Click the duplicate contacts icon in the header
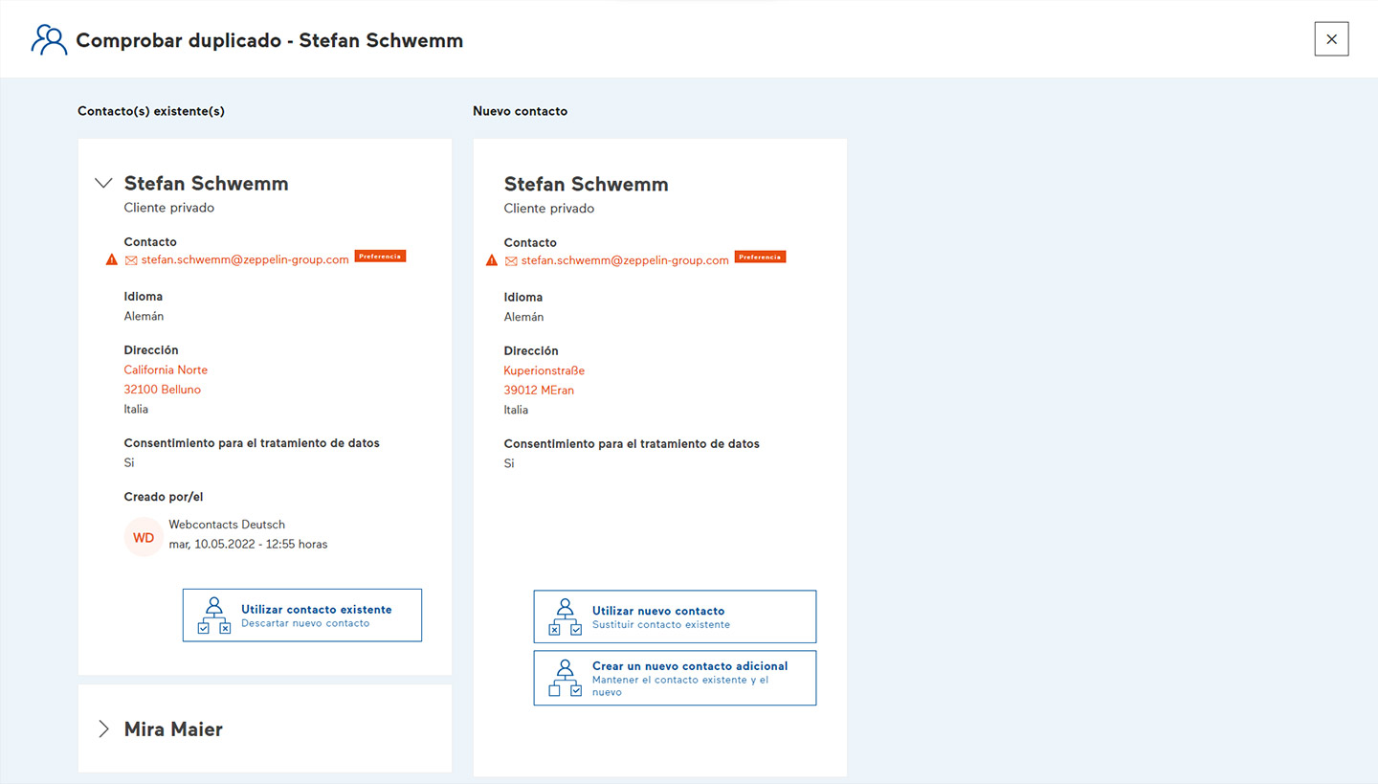 (49, 39)
